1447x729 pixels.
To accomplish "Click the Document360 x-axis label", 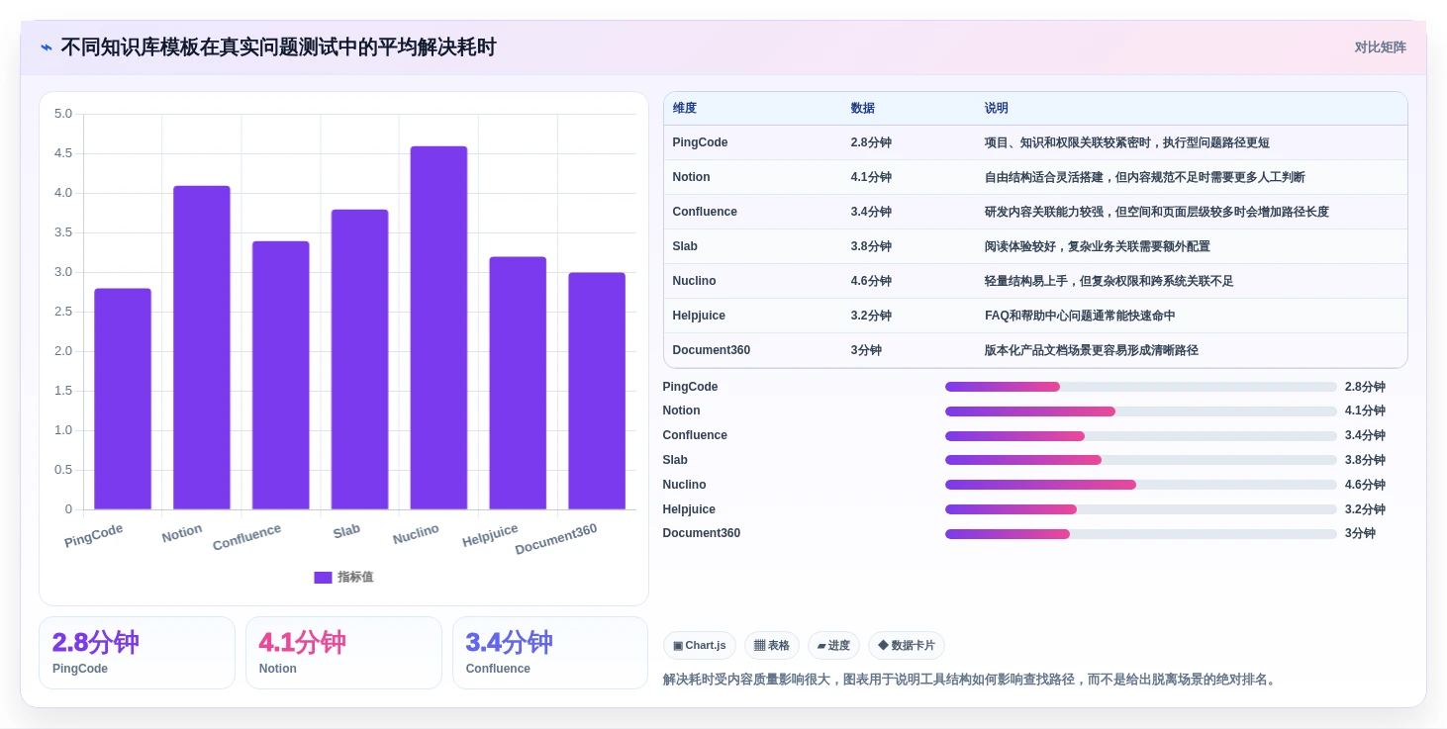I will 556,539.
